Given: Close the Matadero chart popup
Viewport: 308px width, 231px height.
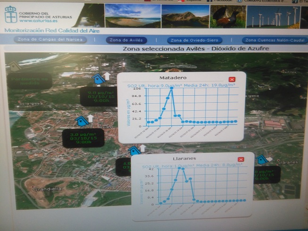Looking at the screenshot, I should (231, 80).
